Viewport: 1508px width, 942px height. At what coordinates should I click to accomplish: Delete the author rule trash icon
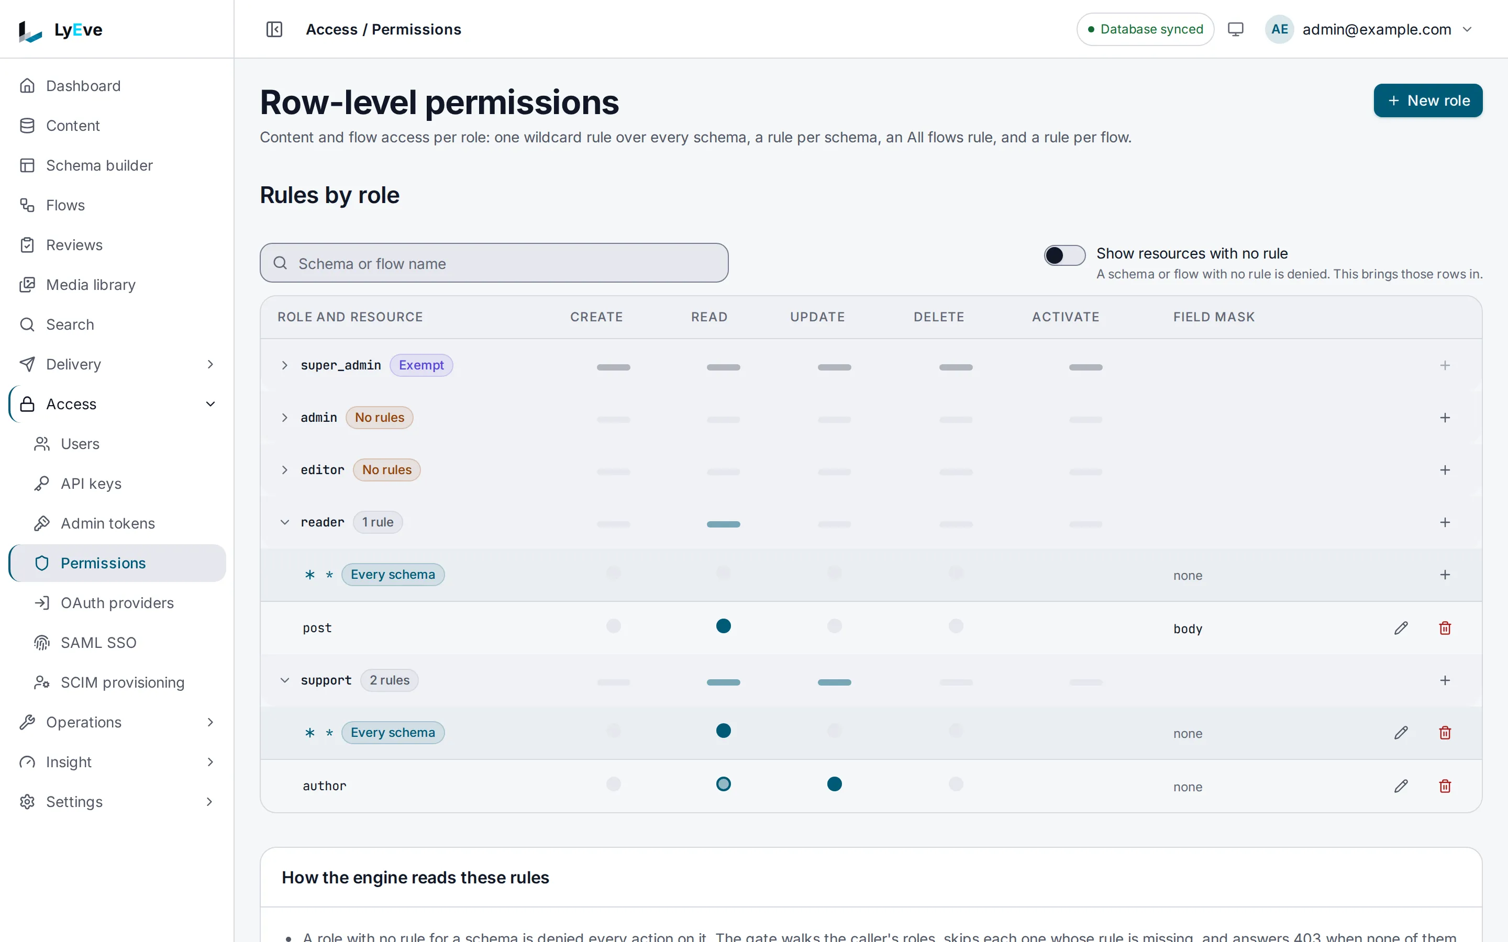click(1445, 786)
